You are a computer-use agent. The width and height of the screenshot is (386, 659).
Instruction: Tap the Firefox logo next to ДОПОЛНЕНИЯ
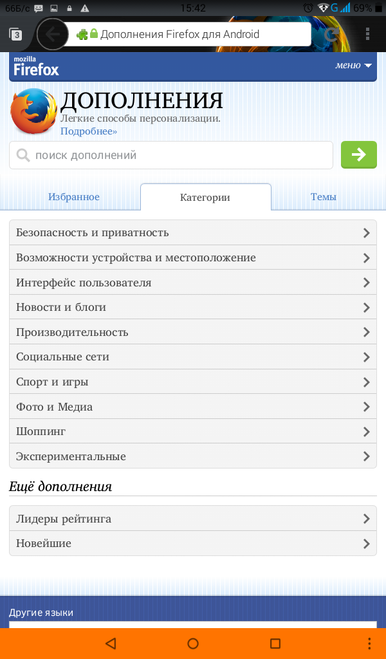[33, 111]
